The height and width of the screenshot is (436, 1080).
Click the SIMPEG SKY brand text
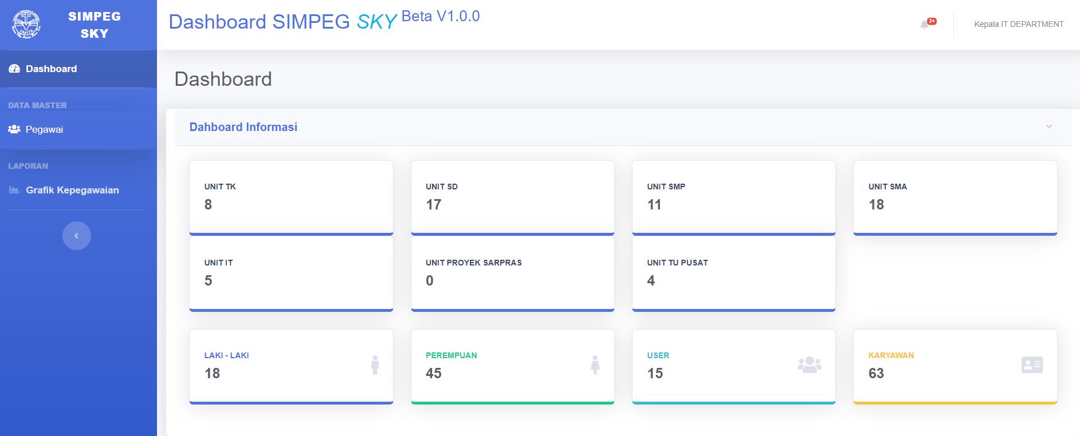[x=95, y=25]
